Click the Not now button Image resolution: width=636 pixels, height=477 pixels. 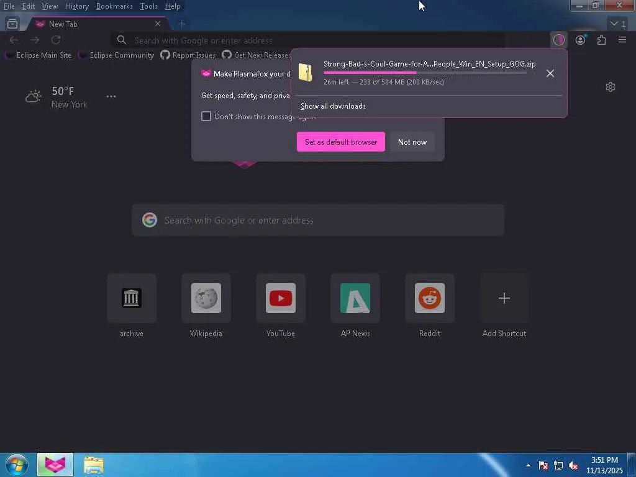coord(412,142)
